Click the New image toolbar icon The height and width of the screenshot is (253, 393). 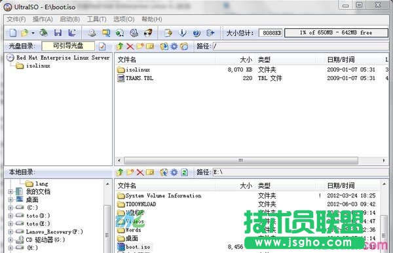coord(13,33)
